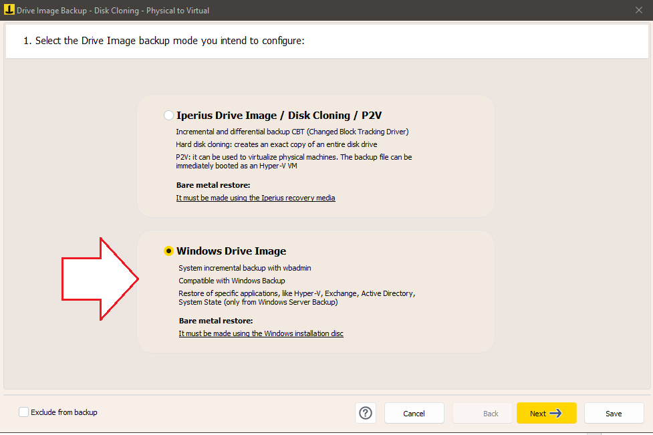Click 'Bare metal restore:' label under Iperius option

point(213,185)
